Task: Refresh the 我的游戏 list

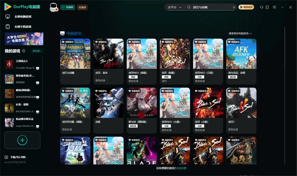Action: (24, 51)
